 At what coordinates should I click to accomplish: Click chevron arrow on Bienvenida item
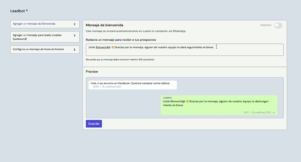coord(75,24)
